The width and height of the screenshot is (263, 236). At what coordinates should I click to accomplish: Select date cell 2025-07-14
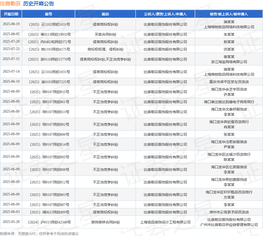(11, 72)
